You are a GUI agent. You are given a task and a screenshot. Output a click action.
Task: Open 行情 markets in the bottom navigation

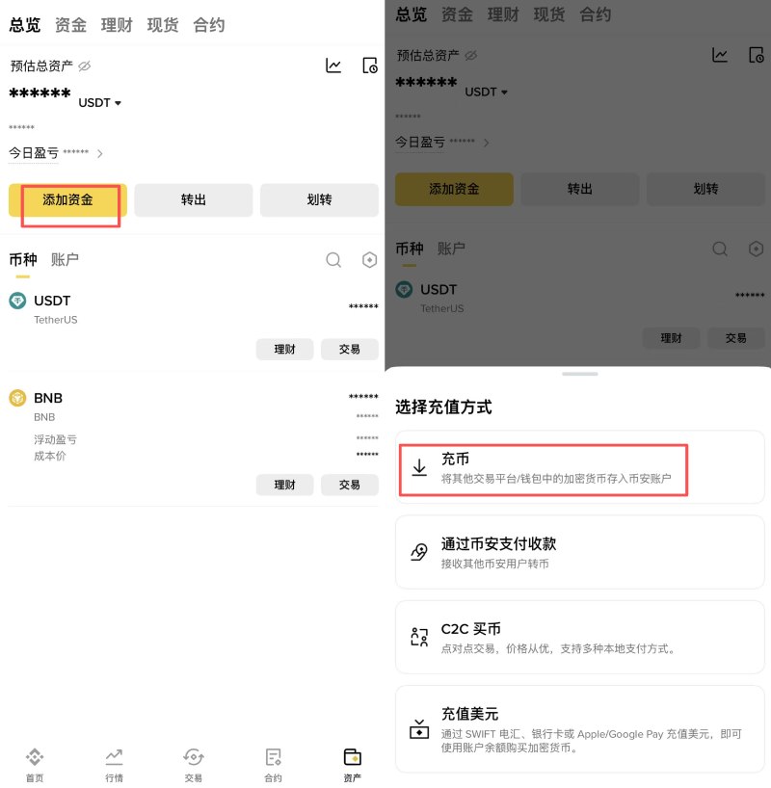tap(114, 765)
